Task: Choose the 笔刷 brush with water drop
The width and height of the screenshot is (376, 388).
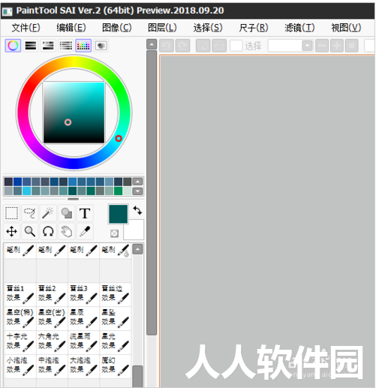Action: tap(115, 251)
